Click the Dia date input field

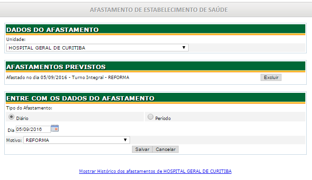pyautogui.click(x=33, y=129)
